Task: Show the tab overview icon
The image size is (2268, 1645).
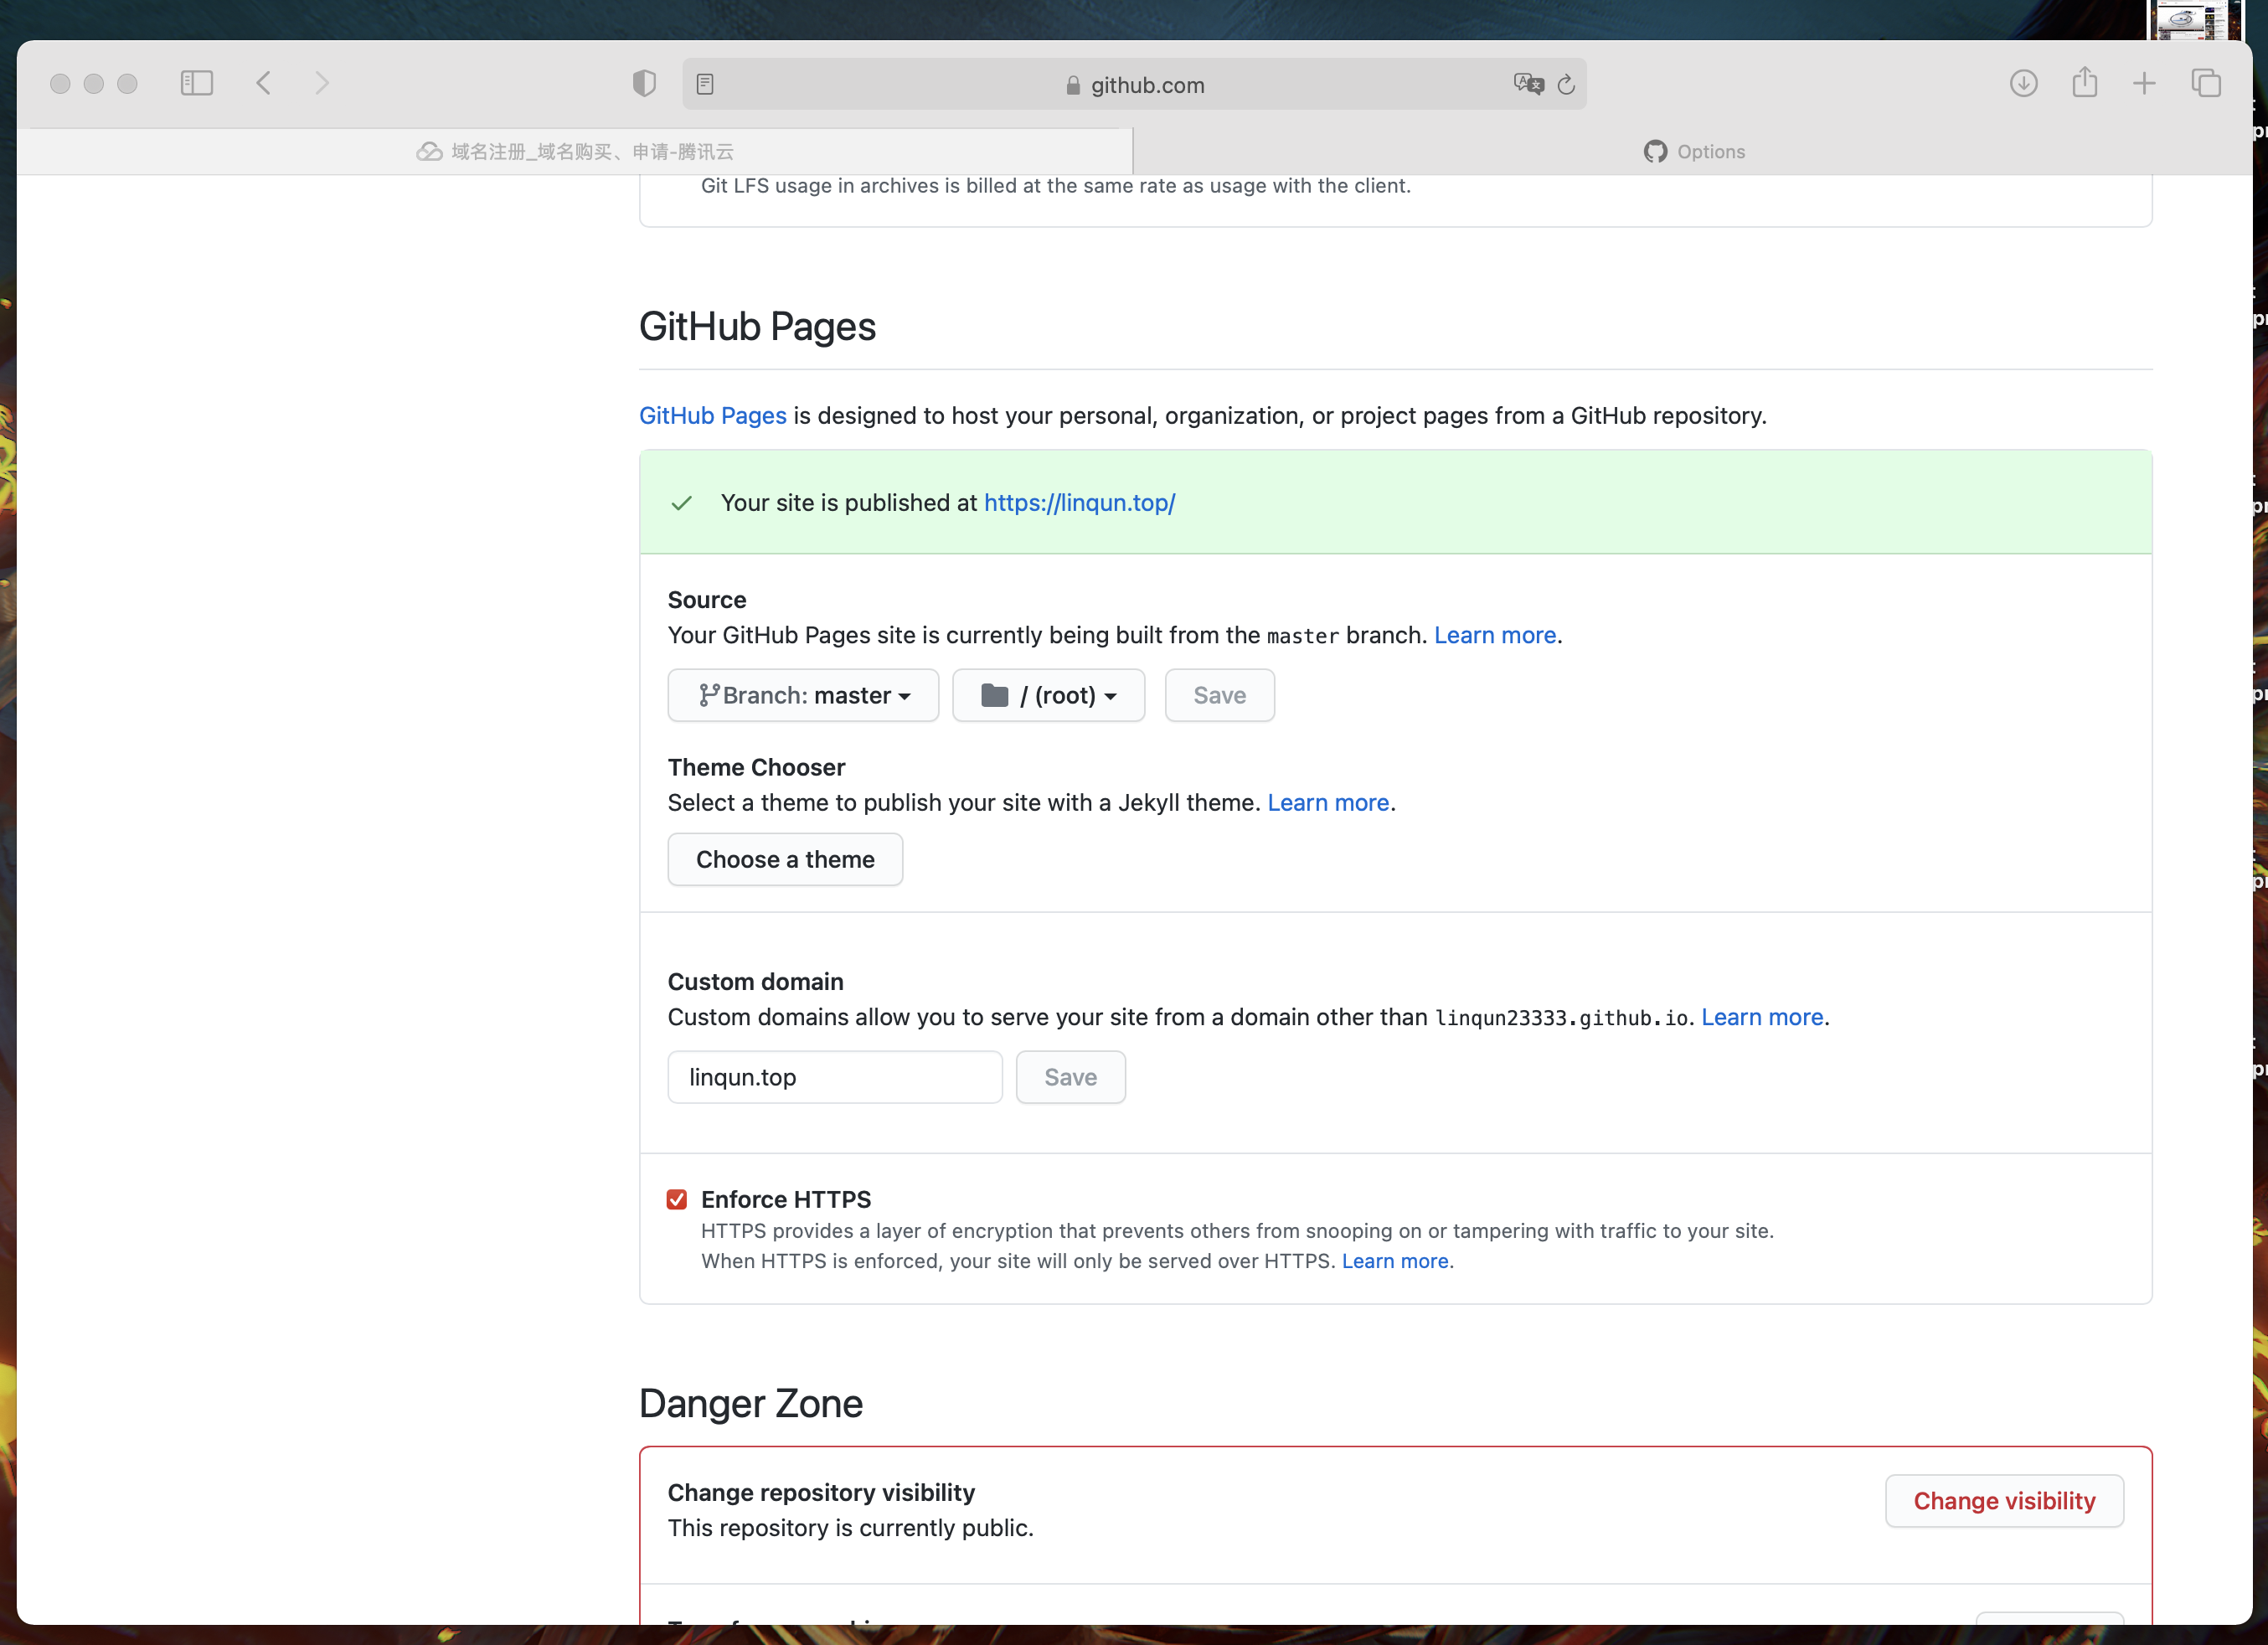Action: [2205, 83]
